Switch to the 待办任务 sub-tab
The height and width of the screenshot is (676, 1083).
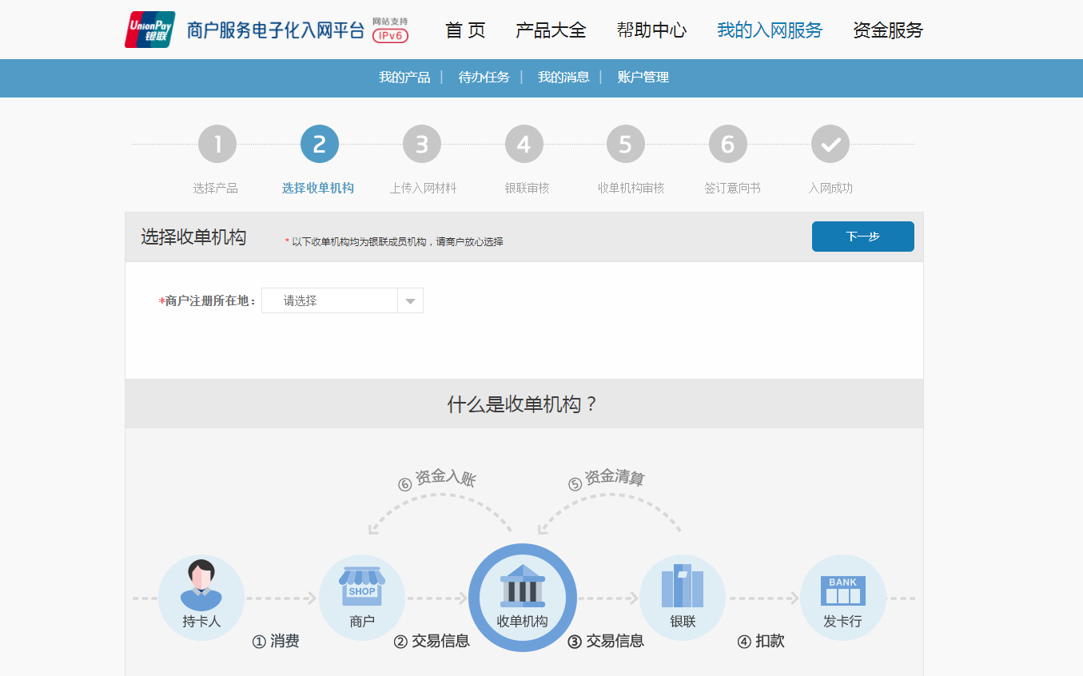pyautogui.click(x=484, y=78)
